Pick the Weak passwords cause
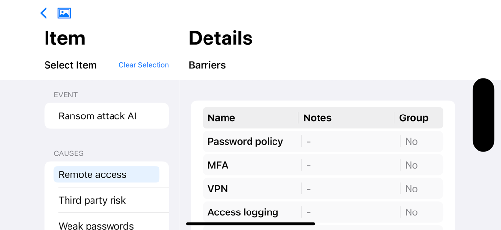Screen dimensions: 501x230 tap(96, 225)
